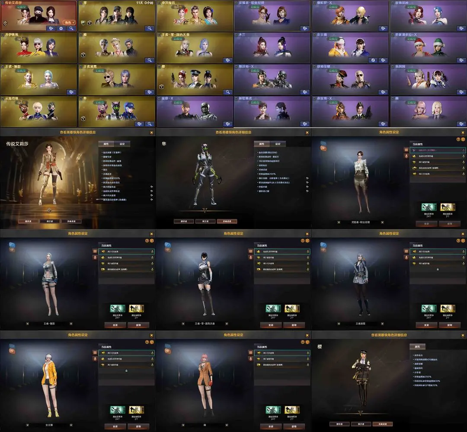Select first attribute row in 王者凌霄 panel
The height and width of the screenshot is (432, 467).
(437, 251)
